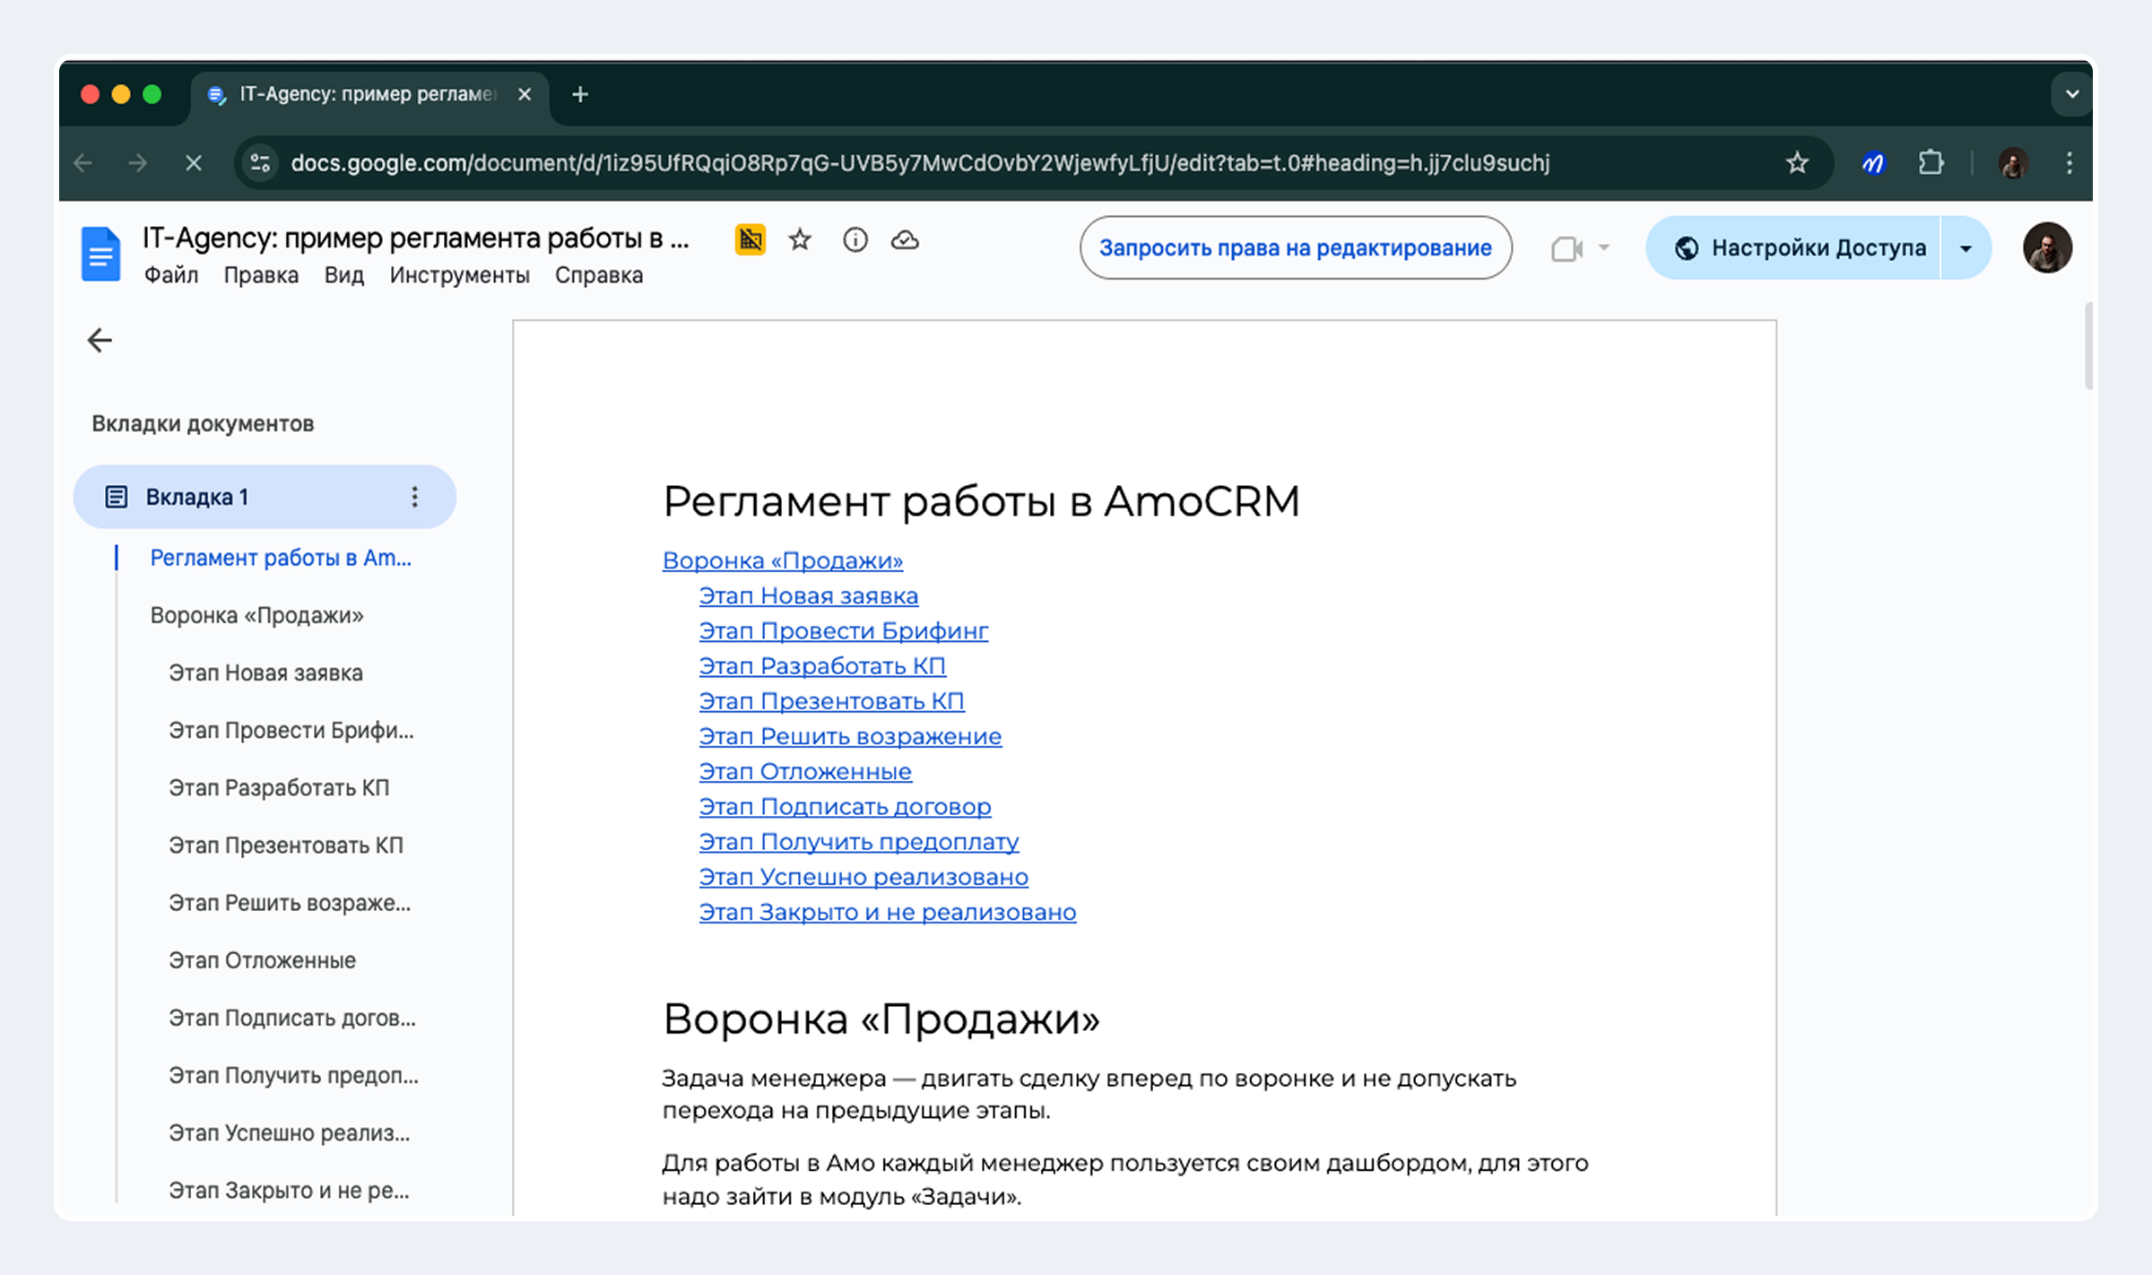Follow the Этап Новая заявка link

pyautogui.click(x=809, y=595)
